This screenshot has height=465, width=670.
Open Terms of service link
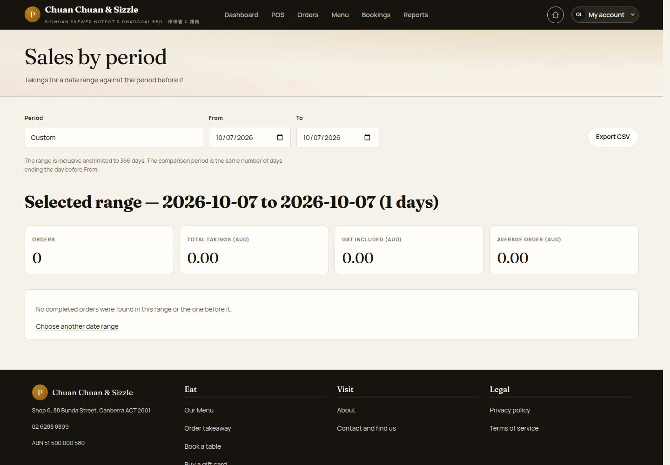pos(514,428)
